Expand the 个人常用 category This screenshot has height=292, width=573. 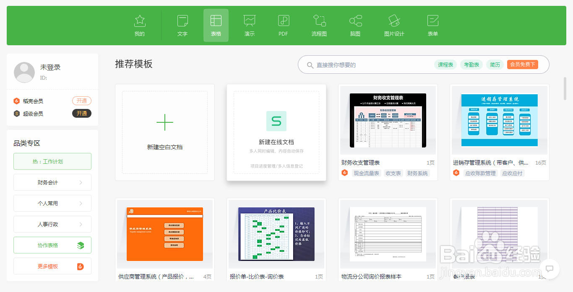[52, 203]
